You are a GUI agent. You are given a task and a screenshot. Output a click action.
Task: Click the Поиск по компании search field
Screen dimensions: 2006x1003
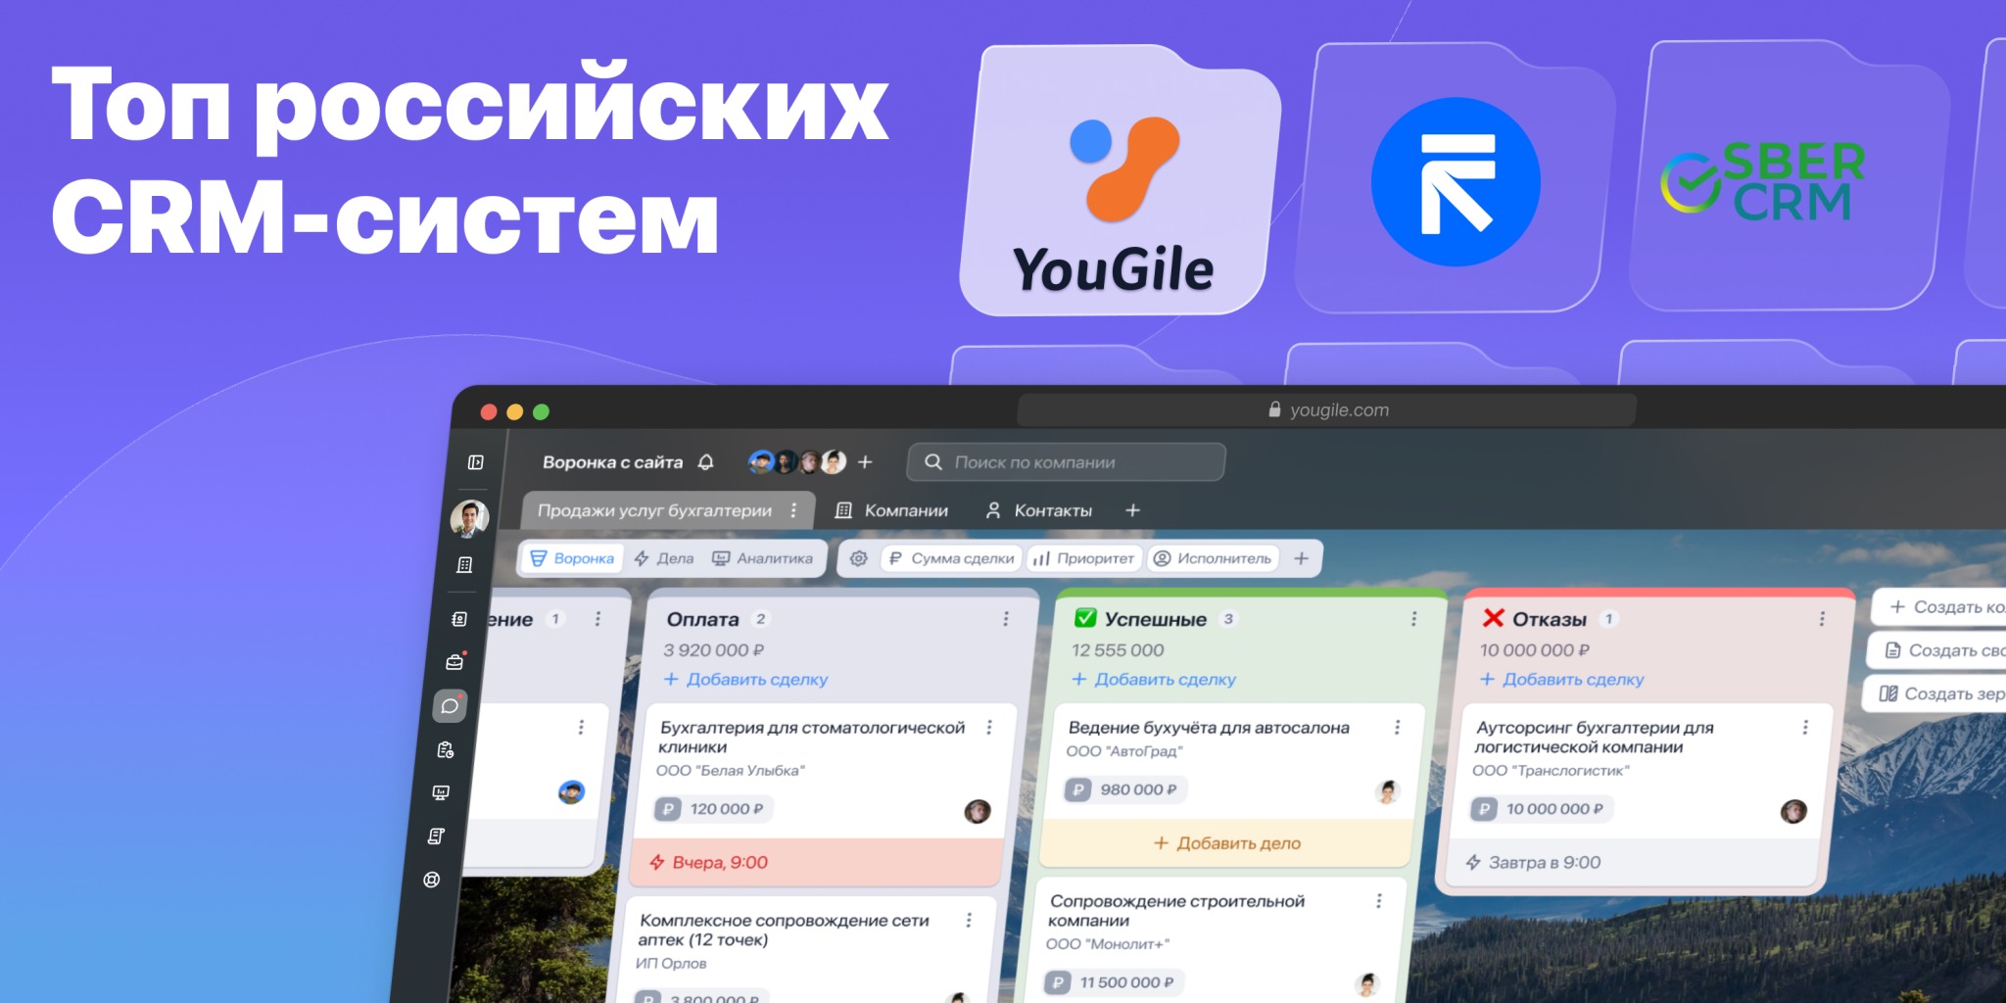click(x=1066, y=462)
